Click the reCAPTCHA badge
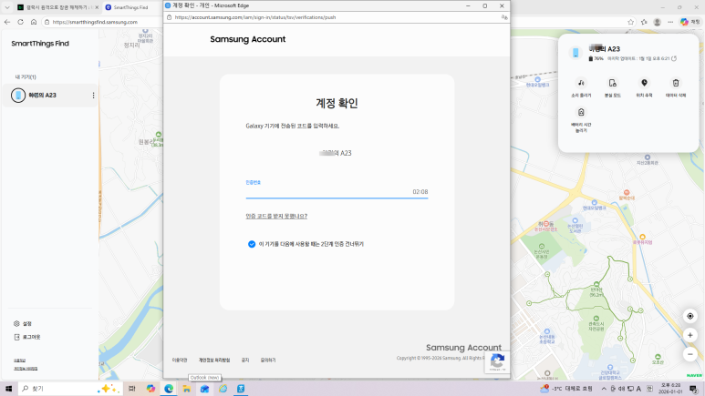This screenshot has height=396, width=705. coord(497,362)
